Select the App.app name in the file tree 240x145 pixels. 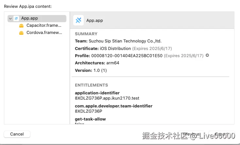[29, 19]
